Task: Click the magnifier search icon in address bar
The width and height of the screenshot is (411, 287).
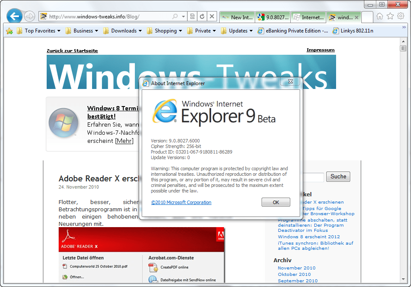Action: tap(175, 17)
